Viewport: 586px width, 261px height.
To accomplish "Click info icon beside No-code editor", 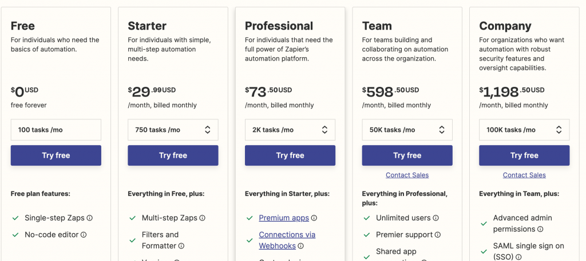I will pyautogui.click(x=84, y=235).
